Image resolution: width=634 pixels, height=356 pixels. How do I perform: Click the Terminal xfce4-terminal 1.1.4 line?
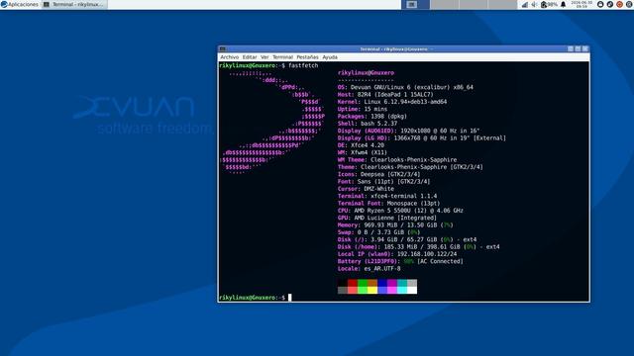click(x=387, y=196)
